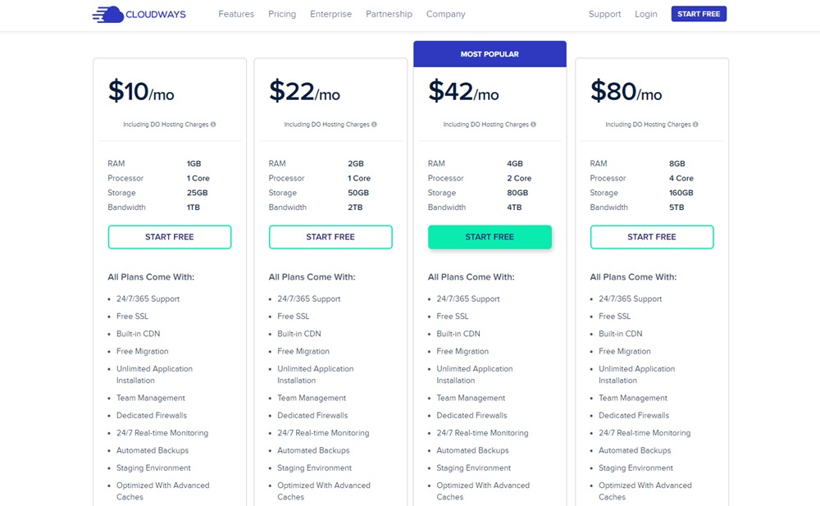The height and width of the screenshot is (506, 820).
Task: Start free on the $22/mo plan
Action: click(x=330, y=237)
